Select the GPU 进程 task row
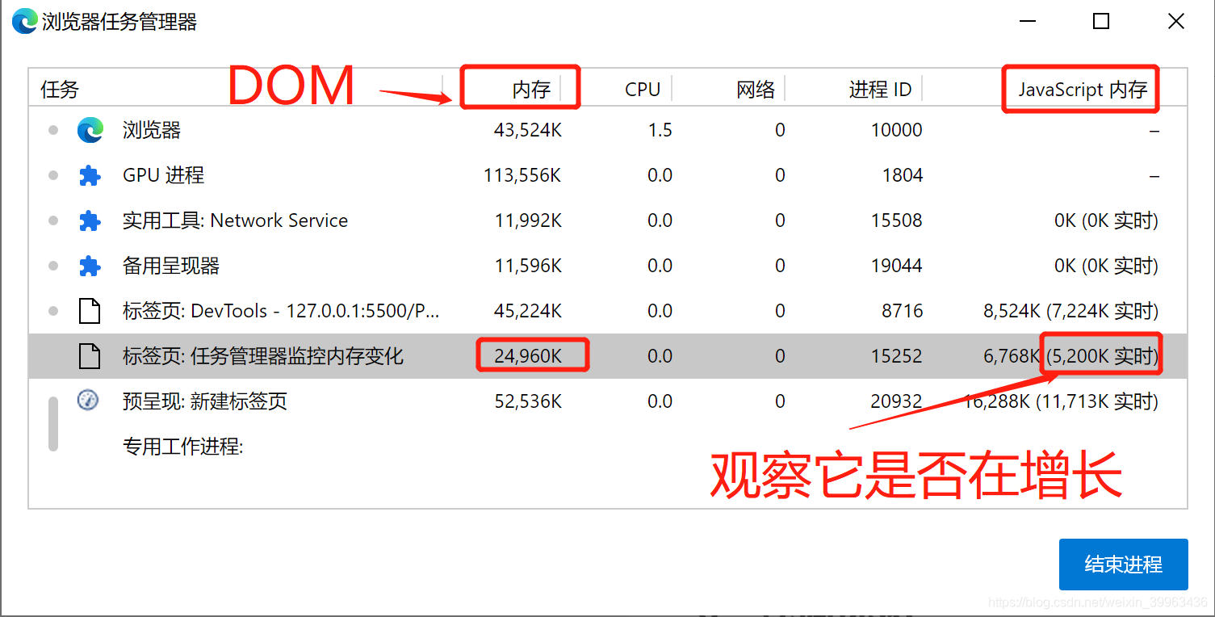Image resolution: width=1215 pixels, height=617 pixels. point(608,175)
